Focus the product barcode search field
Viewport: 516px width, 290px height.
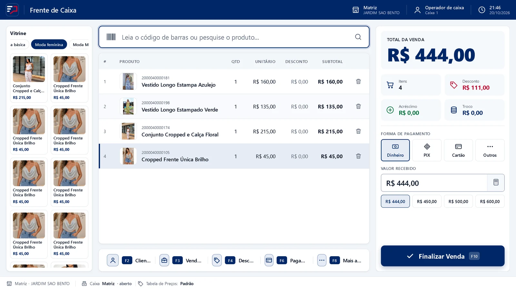pyautogui.click(x=234, y=37)
